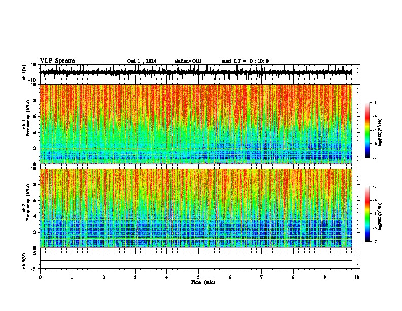
Task: Click time axis tick label '1'
Action: (72, 277)
